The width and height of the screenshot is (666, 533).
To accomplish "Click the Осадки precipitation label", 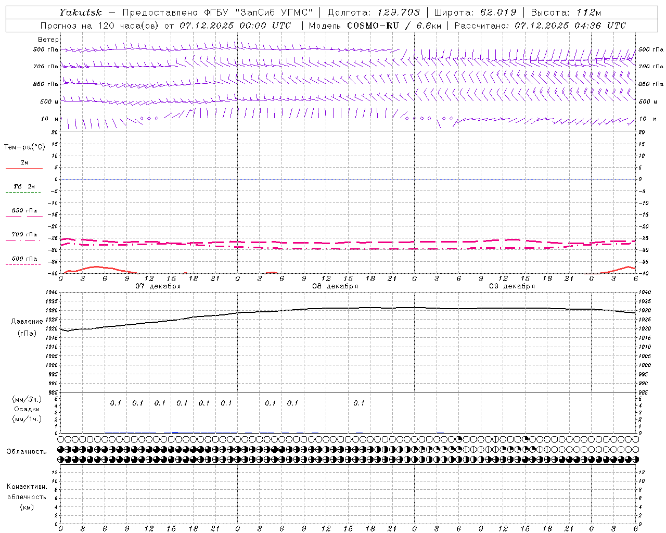I will click(27, 410).
